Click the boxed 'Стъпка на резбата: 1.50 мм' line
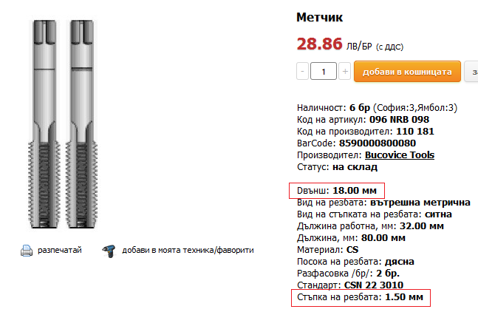This screenshot has height=312, width=478. coord(359,297)
